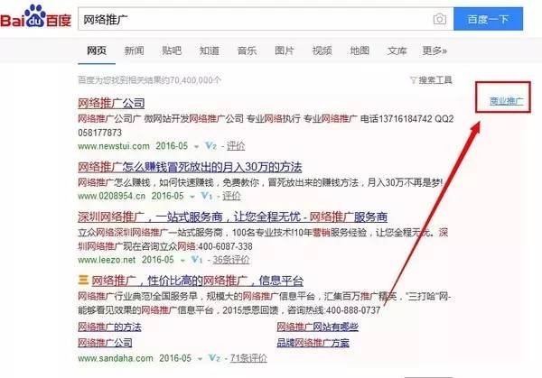Open the 音乐 tab
This screenshot has height=378, width=542.
[x=247, y=51]
